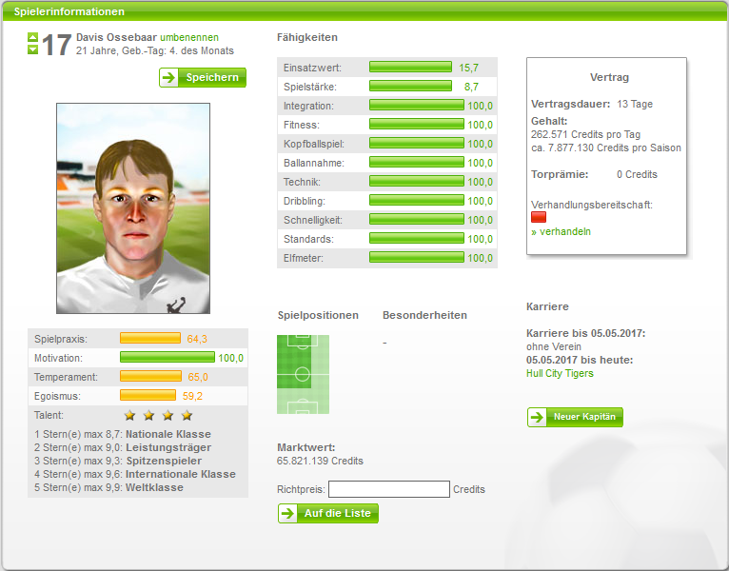Click the umbenennen rename link
The height and width of the screenshot is (571, 729).
point(189,37)
